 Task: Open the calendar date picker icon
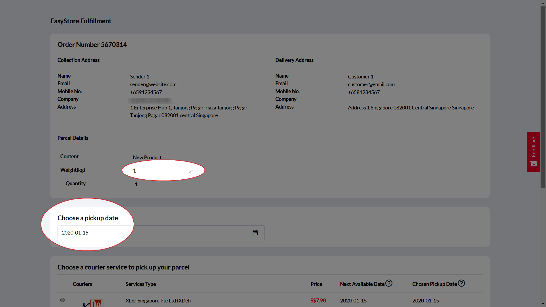coord(255,233)
